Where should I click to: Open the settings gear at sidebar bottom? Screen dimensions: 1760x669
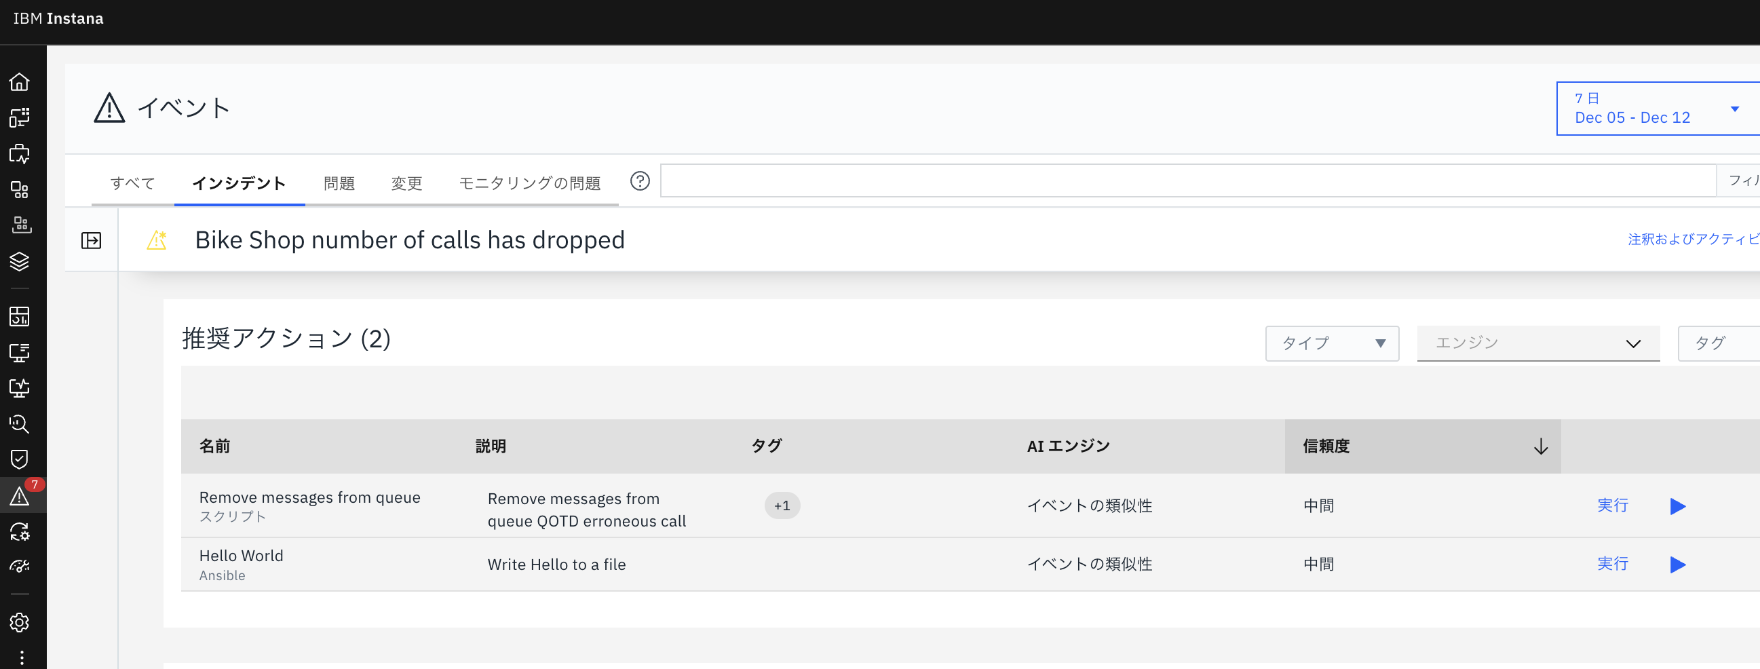pyautogui.click(x=20, y=623)
